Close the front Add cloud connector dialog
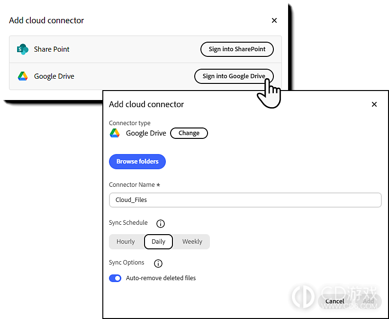This screenshot has width=389, height=319. 374,104
